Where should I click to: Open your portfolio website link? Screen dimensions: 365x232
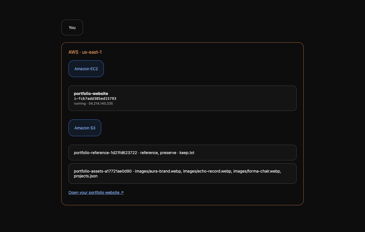(96, 192)
